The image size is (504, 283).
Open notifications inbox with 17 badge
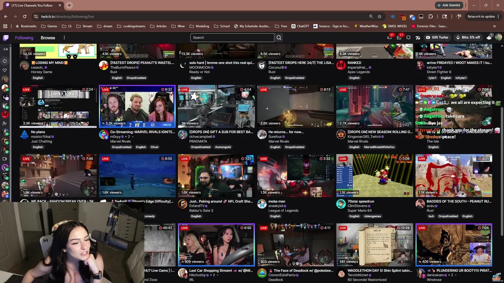(399, 37)
